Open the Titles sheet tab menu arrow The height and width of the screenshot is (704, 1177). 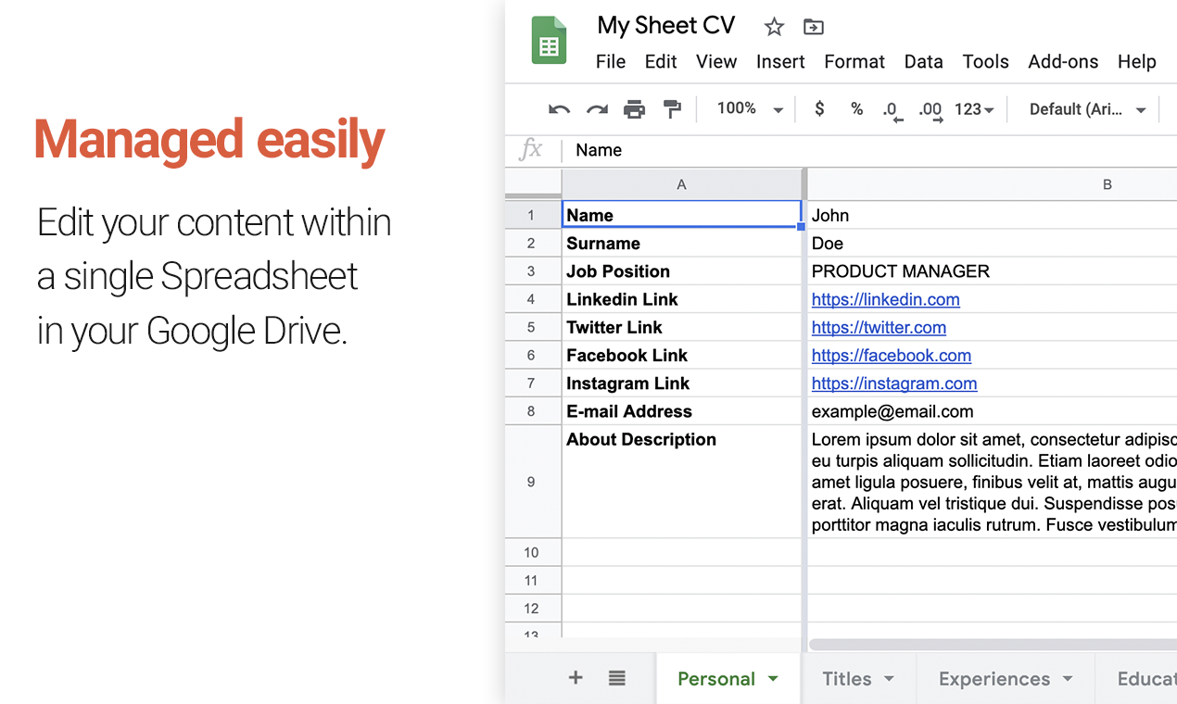coord(889,679)
